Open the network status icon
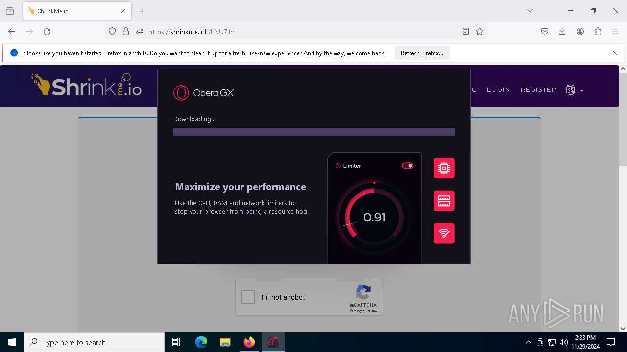Screen dimensions: 627x352 click(552, 342)
